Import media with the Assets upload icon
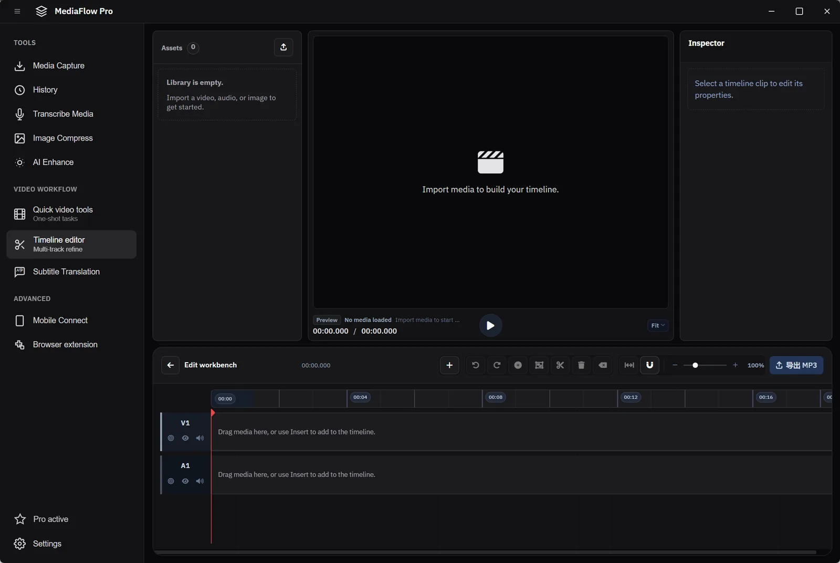The width and height of the screenshot is (840, 563). [283, 47]
